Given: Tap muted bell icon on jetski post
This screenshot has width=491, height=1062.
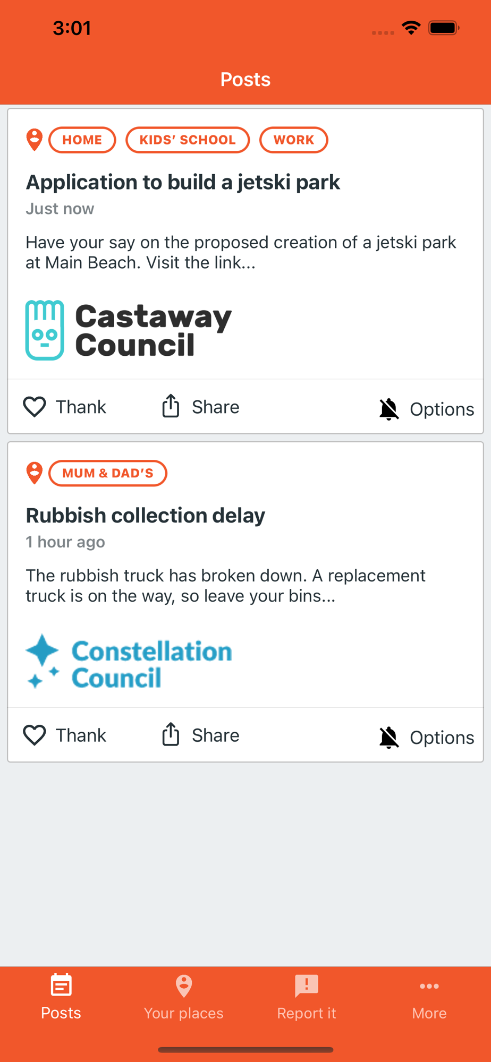Looking at the screenshot, I should tap(389, 409).
